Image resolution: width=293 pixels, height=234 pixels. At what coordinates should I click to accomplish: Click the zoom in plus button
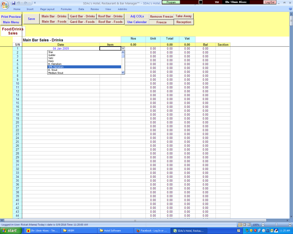coord(290,225)
